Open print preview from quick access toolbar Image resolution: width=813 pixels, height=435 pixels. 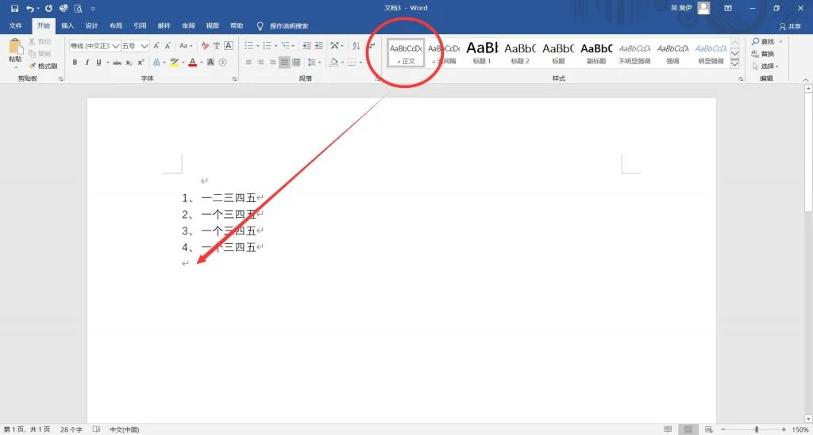coord(79,8)
